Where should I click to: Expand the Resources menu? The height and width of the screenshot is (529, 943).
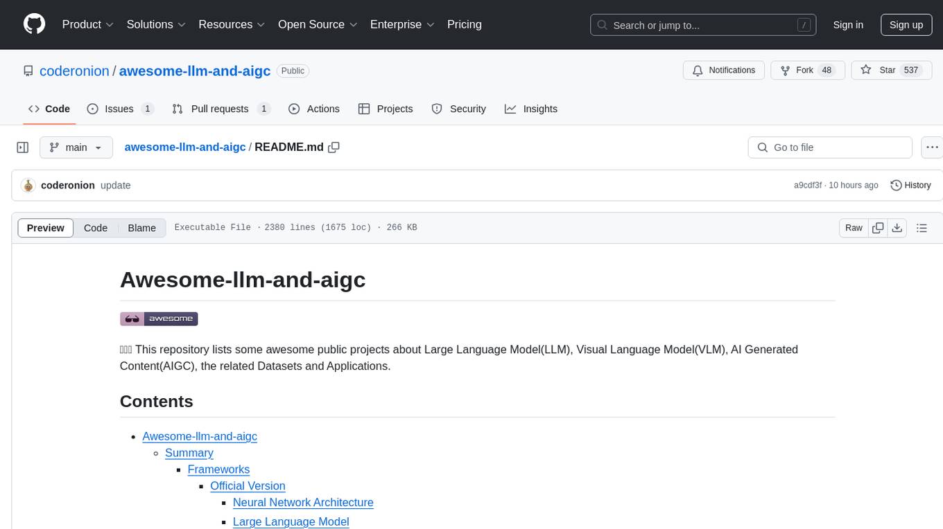[x=232, y=24]
